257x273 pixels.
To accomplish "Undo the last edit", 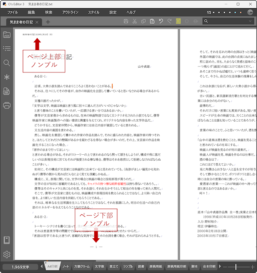I will tap(161, 21).
